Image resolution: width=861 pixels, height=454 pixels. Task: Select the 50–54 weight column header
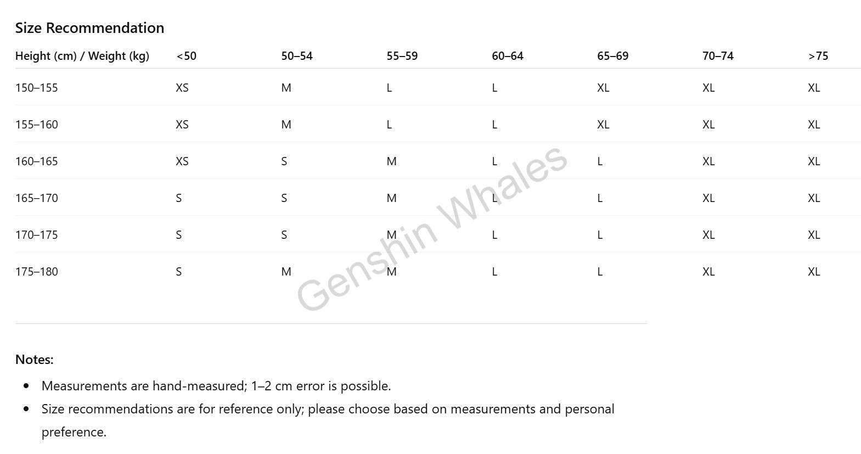[297, 56]
